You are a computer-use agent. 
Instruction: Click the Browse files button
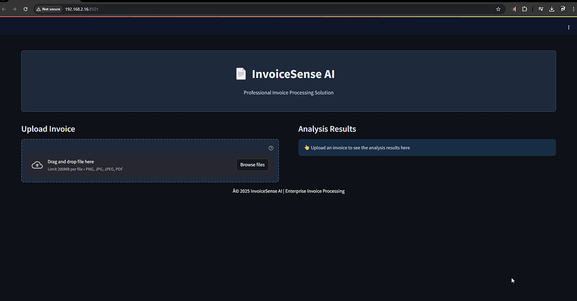click(x=252, y=165)
